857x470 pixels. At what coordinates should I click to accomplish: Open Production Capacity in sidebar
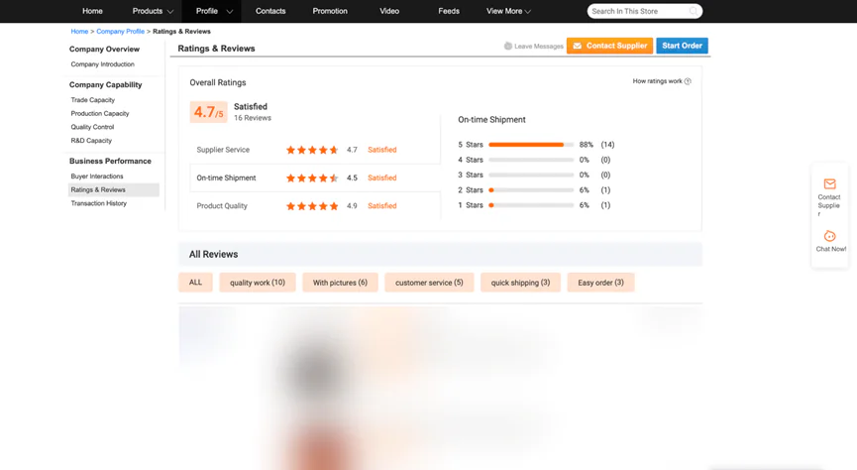point(99,113)
